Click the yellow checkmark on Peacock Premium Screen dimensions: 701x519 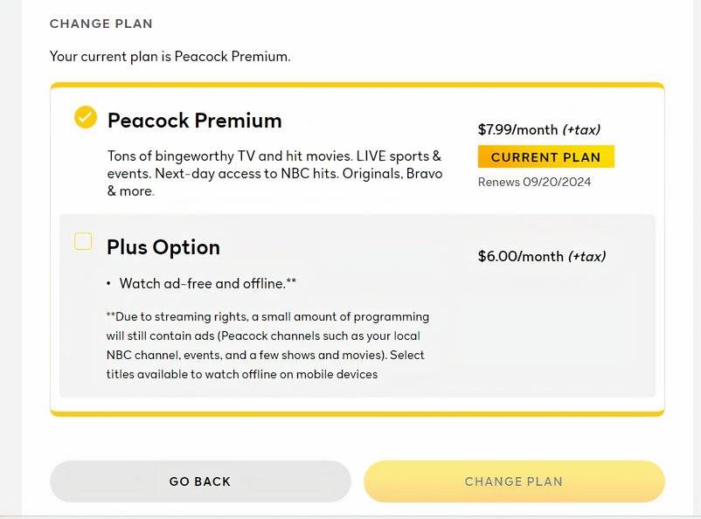coord(84,116)
